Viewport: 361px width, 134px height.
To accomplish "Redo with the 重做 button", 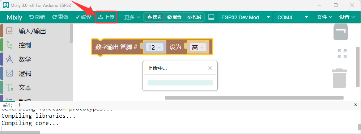I will pyautogui.click(x=60, y=17).
